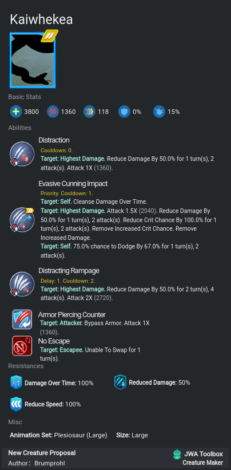Click the Kaiwhekea creature portrait thumbnail
Screen dimensions: 231x470
(x=33, y=60)
